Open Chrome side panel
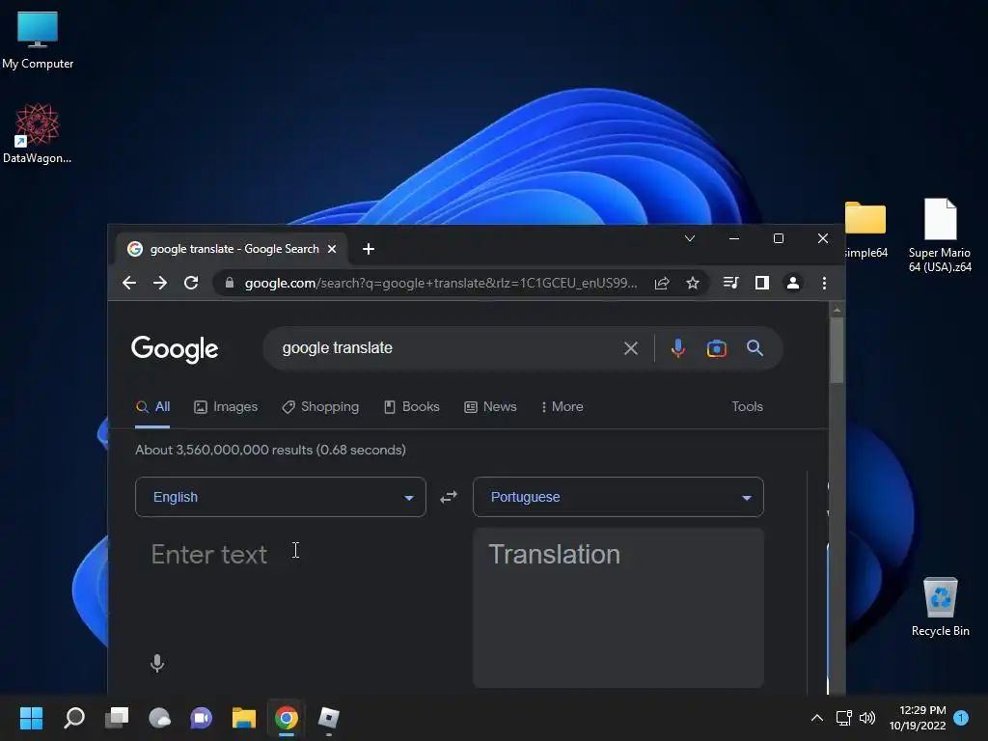This screenshot has height=741, width=988. (762, 283)
